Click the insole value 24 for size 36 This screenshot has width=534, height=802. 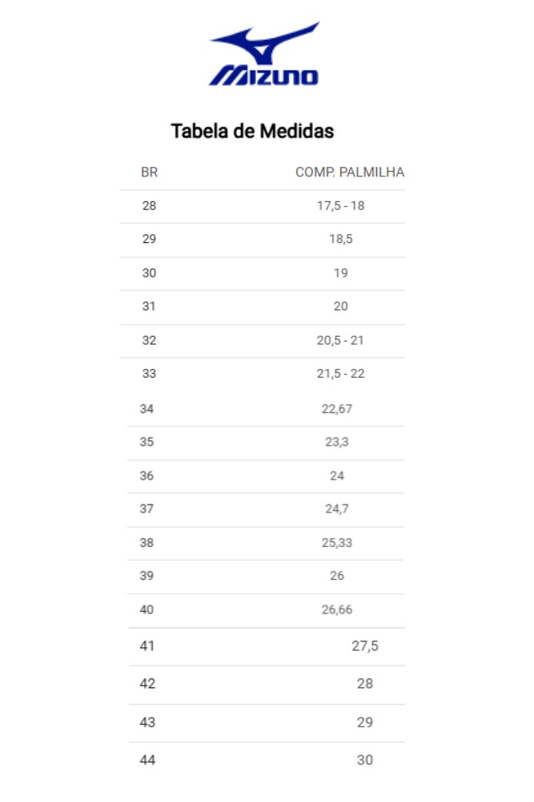pos(337,476)
